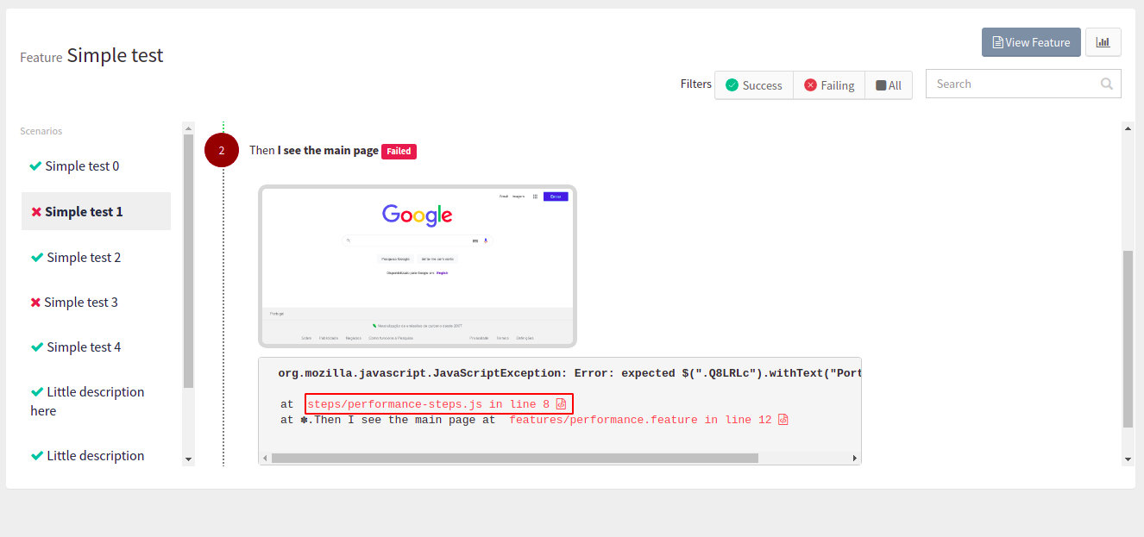Click scenarios list scroll down arrow
Image resolution: width=1144 pixels, height=537 pixels.
tap(188, 460)
